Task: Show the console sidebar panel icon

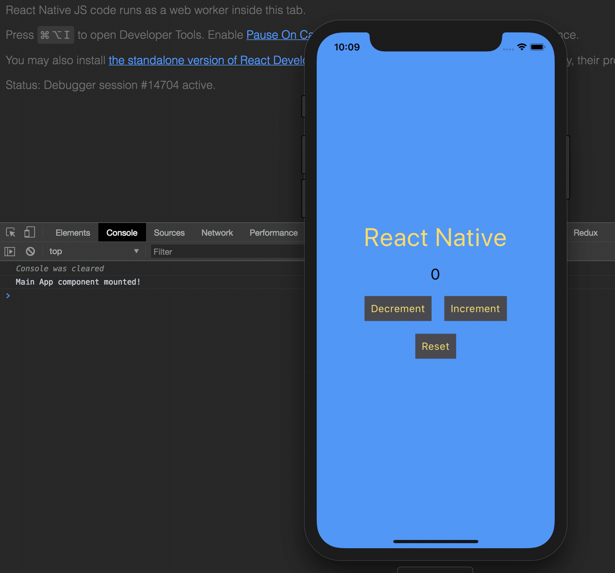Action: pos(10,251)
